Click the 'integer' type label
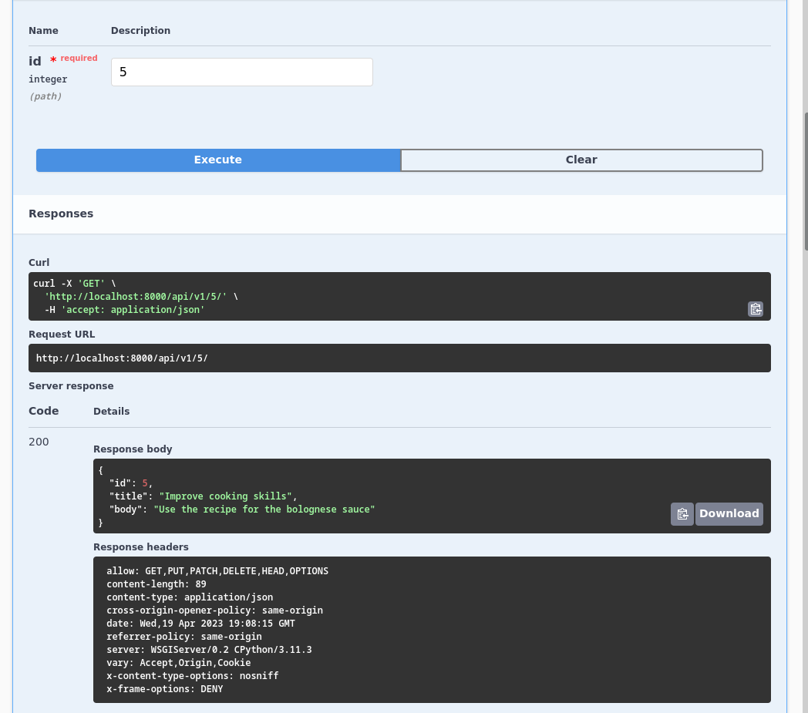The height and width of the screenshot is (713, 808). 48,79
